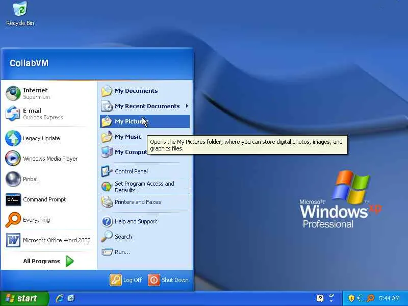Image resolution: width=408 pixels, height=306 pixels.
Task: Click the green start button
Action: (x=24, y=298)
